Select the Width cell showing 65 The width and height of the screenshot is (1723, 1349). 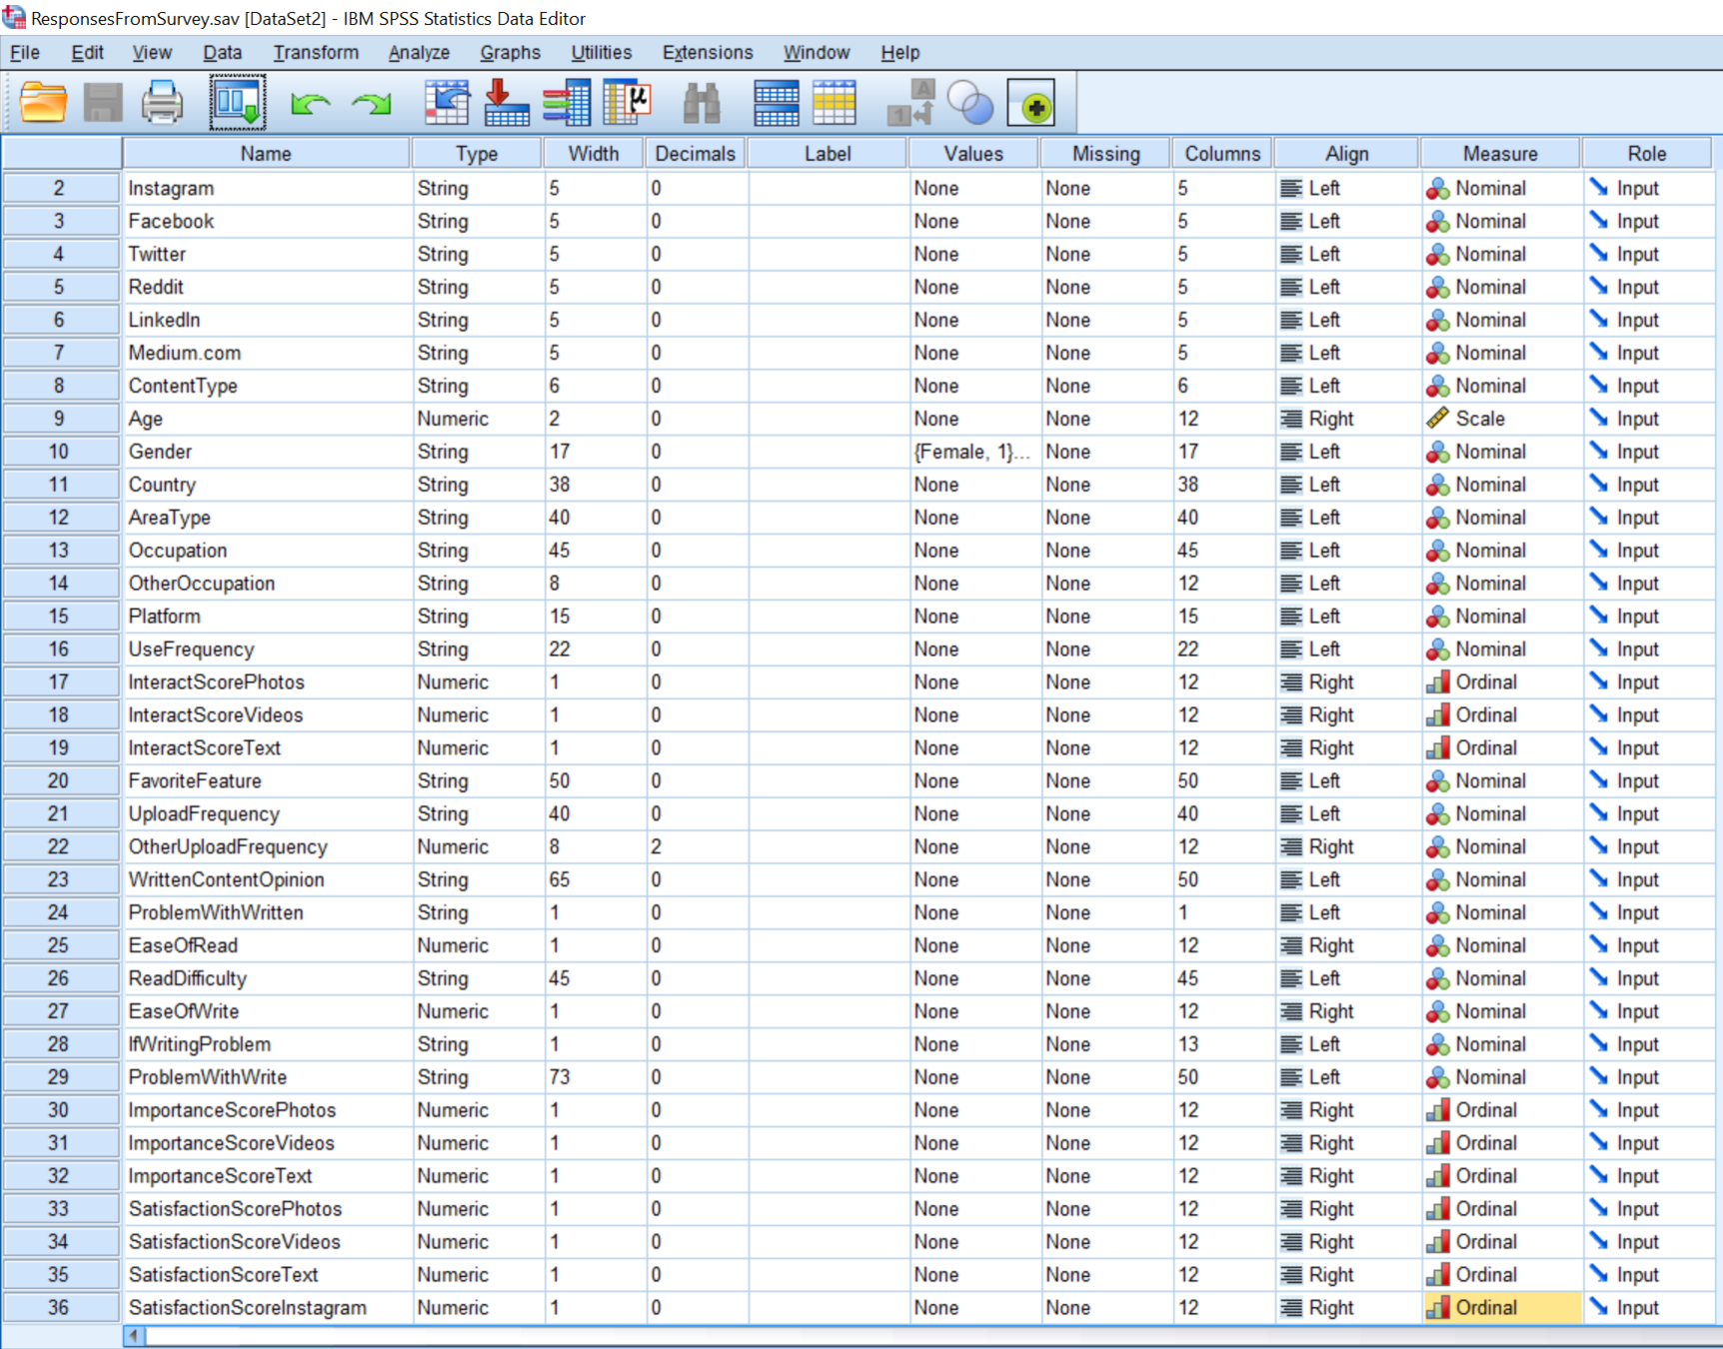pos(595,880)
